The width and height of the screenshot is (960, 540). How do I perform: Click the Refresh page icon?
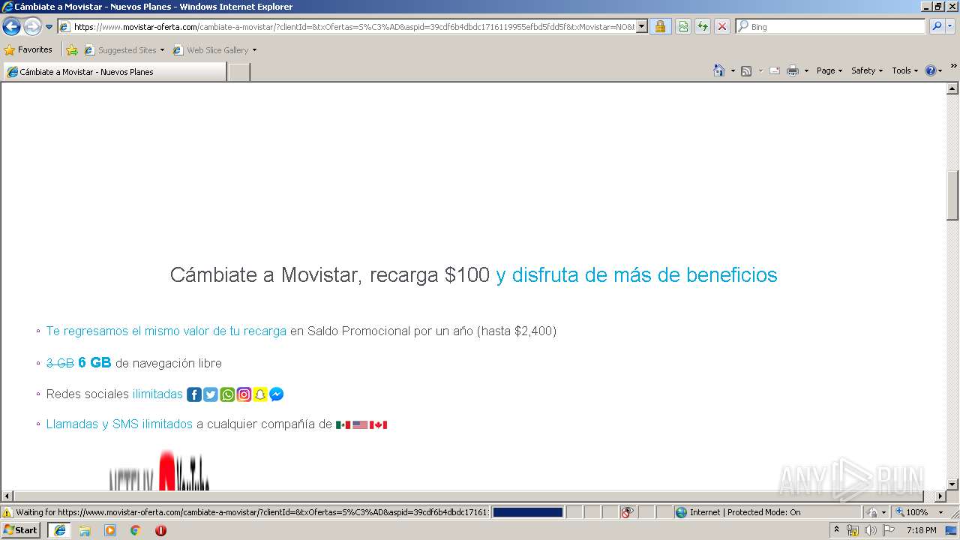coord(703,27)
